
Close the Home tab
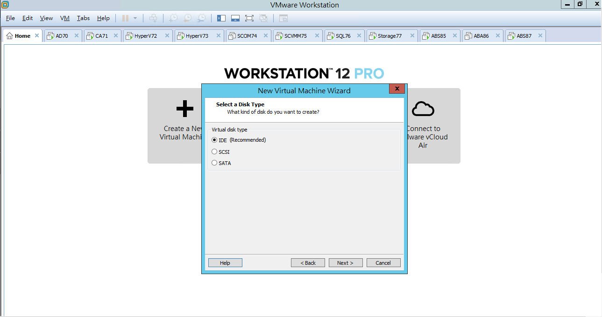(x=37, y=35)
